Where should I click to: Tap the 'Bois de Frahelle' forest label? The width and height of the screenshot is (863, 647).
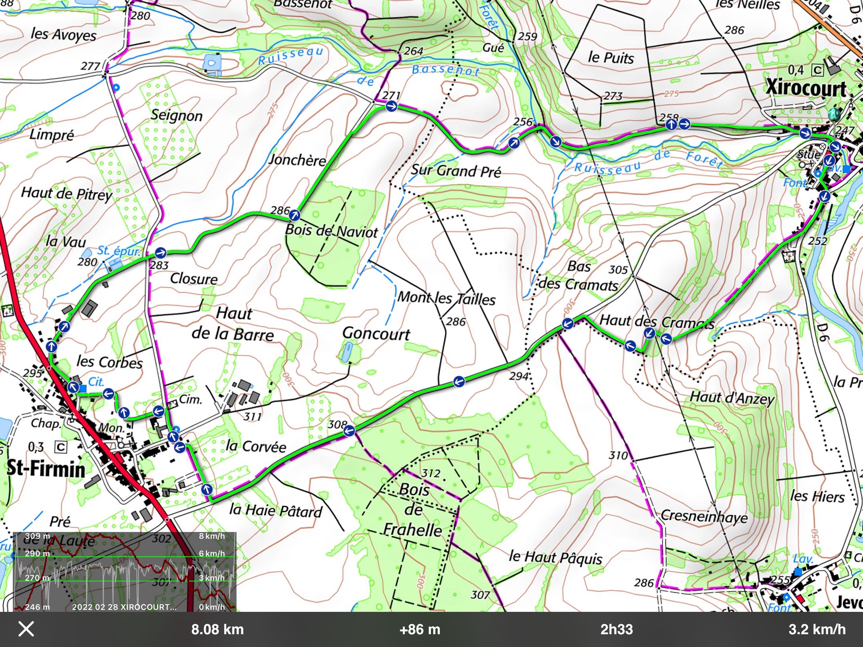pos(413,510)
